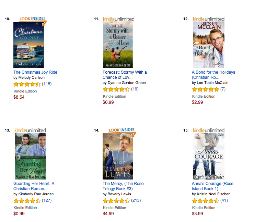255x222 pixels.
Task: Open Anna's Courage book cover
Action: [209, 156]
